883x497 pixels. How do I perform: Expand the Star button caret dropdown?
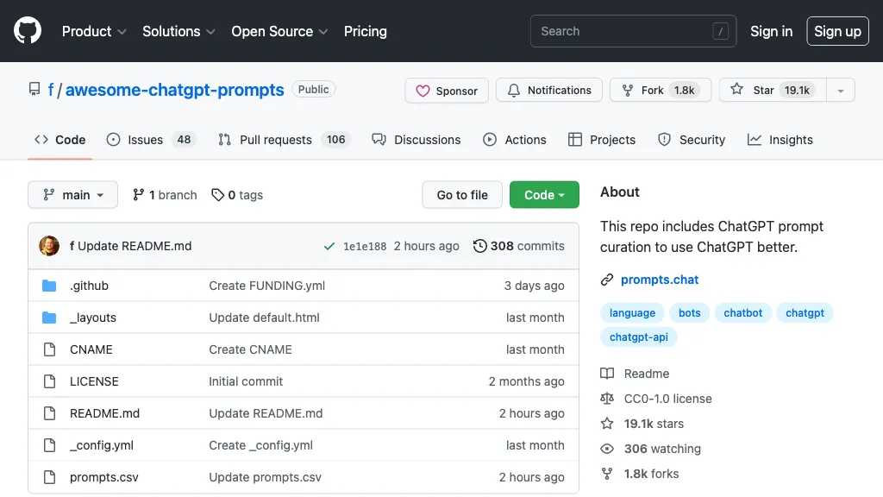point(840,90)
